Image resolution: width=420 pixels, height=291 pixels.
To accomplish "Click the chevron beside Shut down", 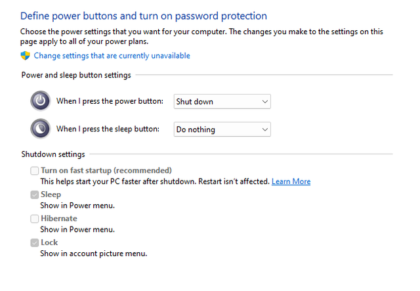I will [265, 102].
